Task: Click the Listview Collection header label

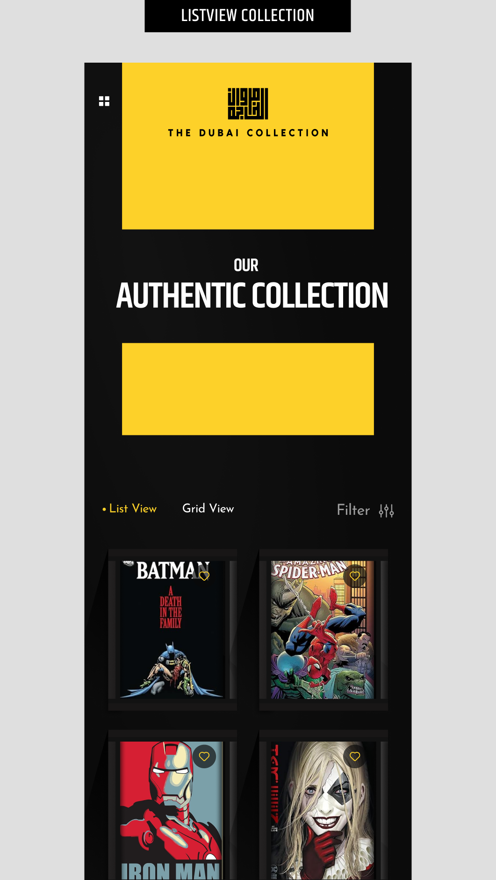Action: point(248,16)
